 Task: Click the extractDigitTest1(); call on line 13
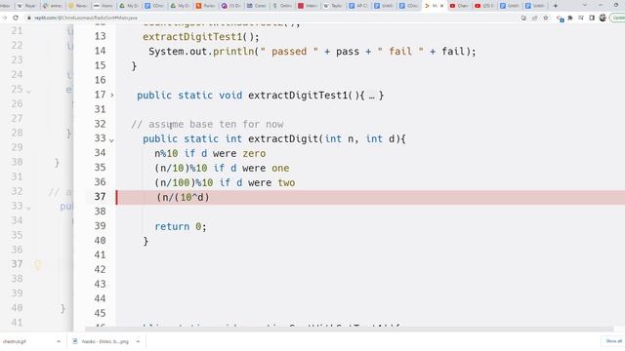[201, 37]
